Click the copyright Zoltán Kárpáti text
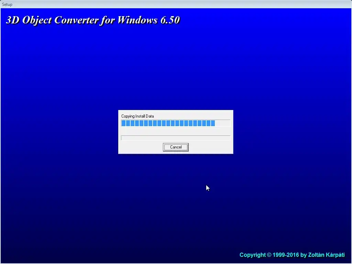 point(292,255)
